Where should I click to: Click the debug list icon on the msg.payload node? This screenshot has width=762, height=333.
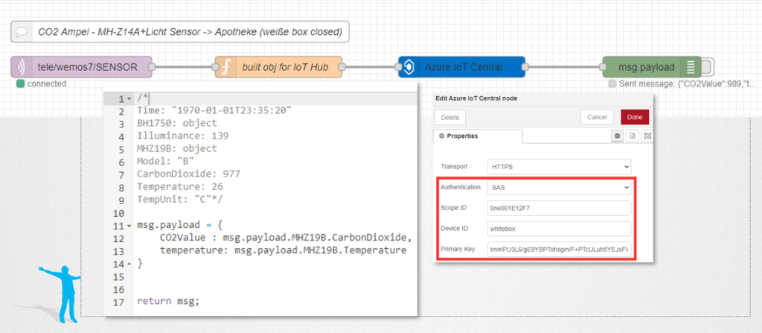[x=691, y=67]
